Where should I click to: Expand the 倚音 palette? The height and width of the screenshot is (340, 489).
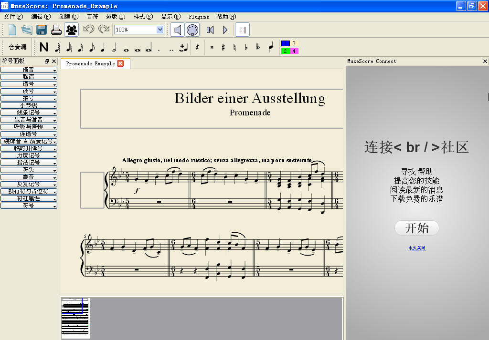pos(29,70)
